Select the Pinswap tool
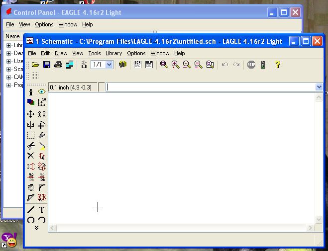The width and height of the screenshot is (328, 251). point(31,167)
